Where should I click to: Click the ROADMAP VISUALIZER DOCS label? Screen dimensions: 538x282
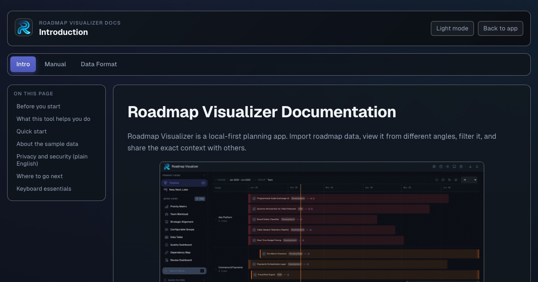click(x=80, y=23)
